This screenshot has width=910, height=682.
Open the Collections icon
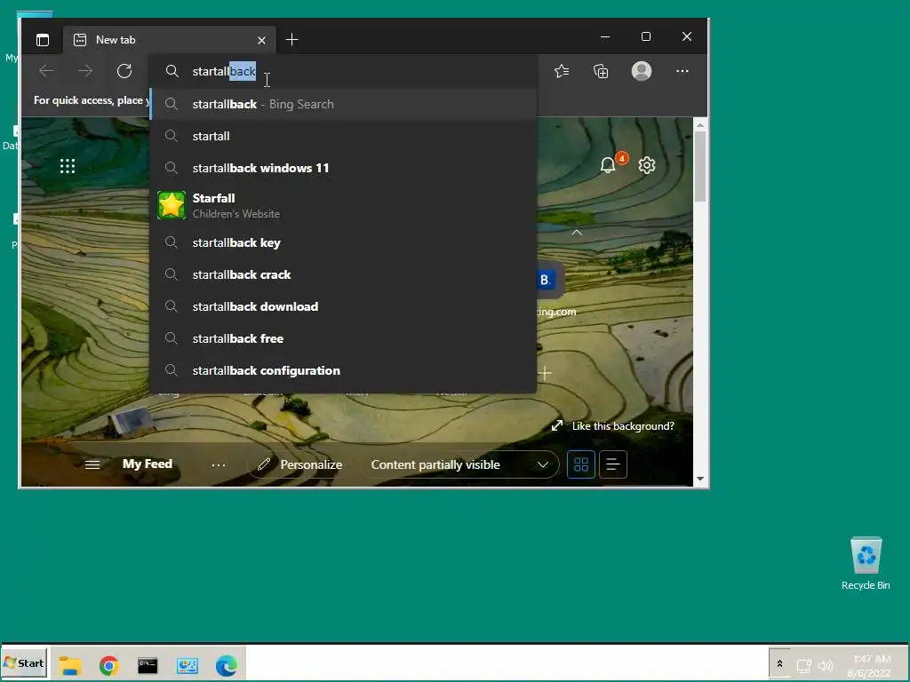click(601, 71)
